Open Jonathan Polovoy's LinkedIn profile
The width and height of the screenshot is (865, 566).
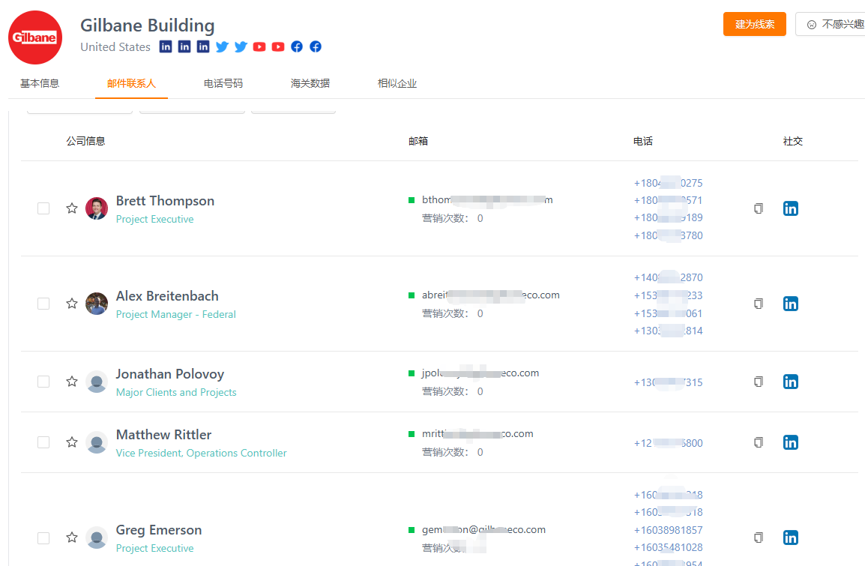[791, 382]
